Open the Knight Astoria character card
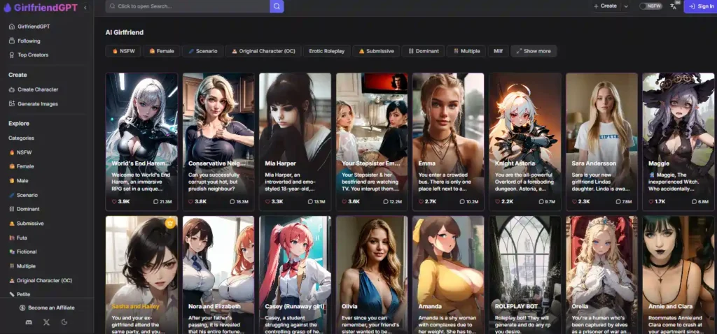The image size is (717, 334). pyautogui.click(x=525, y=141)
